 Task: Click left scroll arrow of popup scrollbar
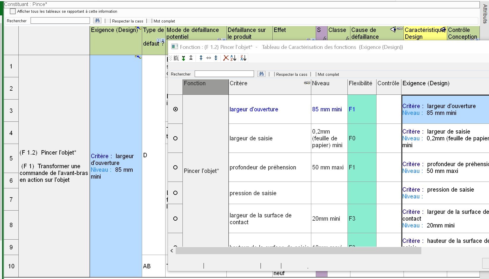[172, 251]
